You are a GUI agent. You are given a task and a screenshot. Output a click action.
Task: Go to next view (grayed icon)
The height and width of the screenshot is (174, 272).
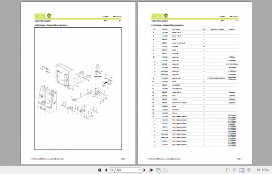[165, 170]
